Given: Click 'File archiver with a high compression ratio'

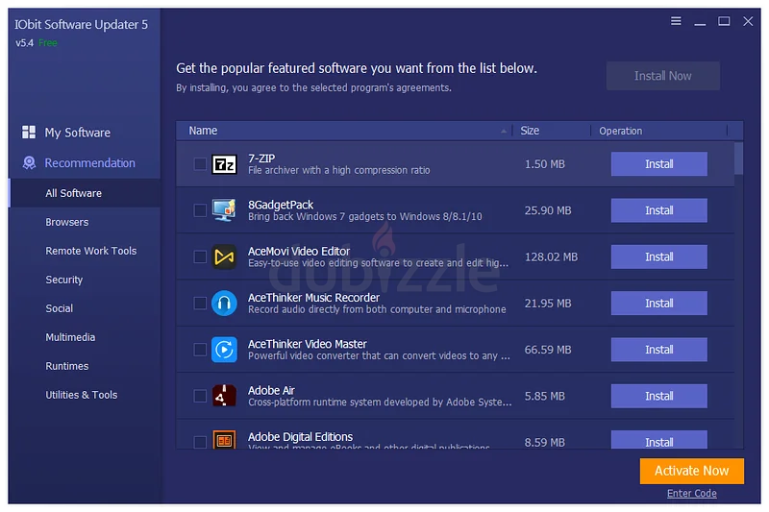Looking at the screenshot, I should [339, 170].
